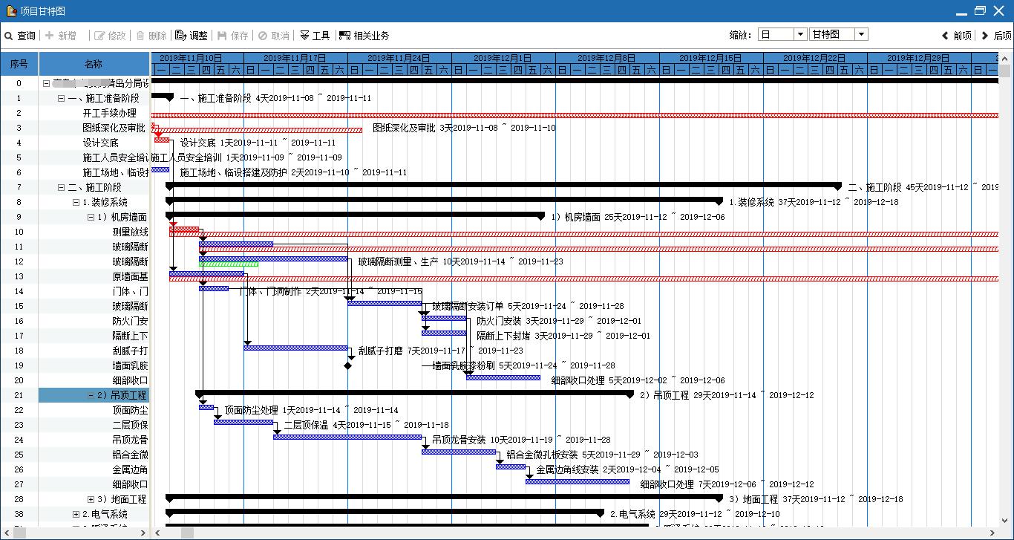
Task: Click the 查询 search icon in toolbar
Action: click(9, 36)
